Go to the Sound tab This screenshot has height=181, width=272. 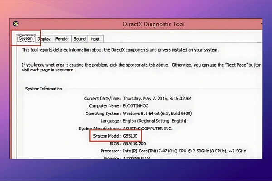80,39
